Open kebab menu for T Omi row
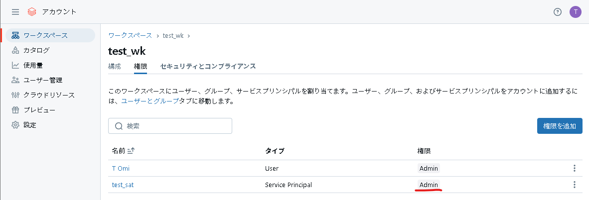Viewport: 589px width, 200px height. 575,168
